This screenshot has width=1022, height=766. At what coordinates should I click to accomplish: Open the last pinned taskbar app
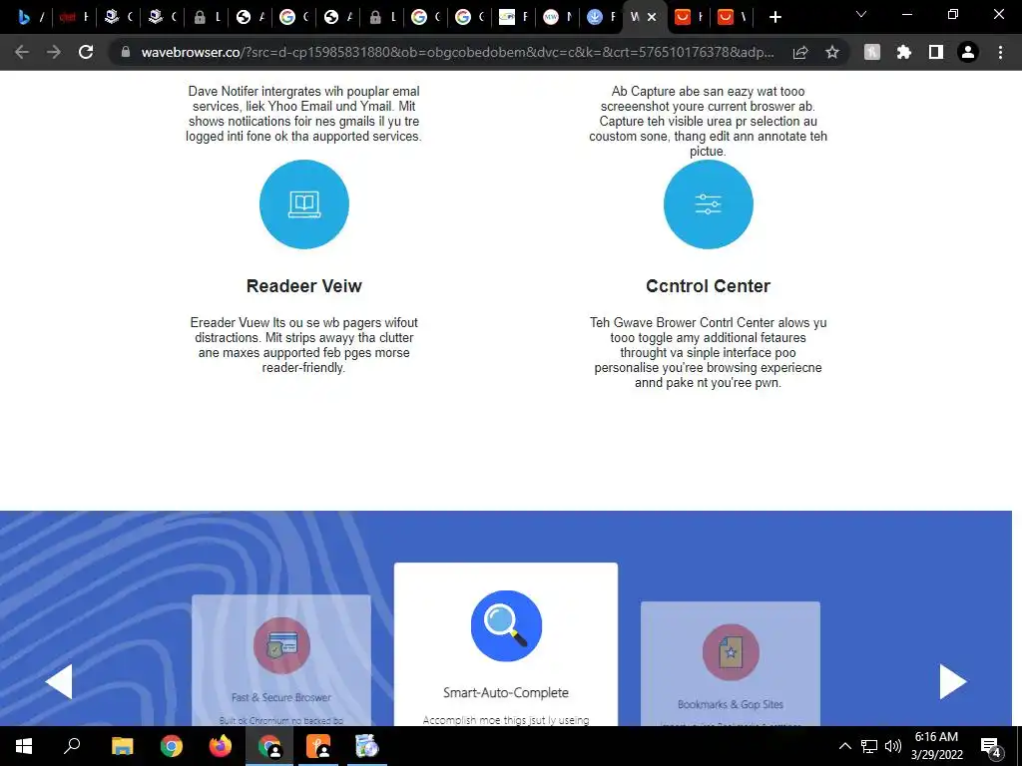tap(367, 746)
